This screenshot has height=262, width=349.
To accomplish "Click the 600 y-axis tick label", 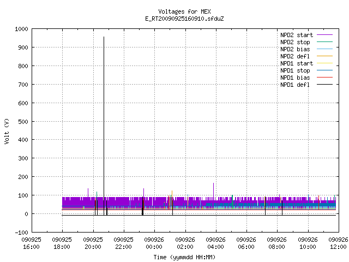I will [23, 103].
